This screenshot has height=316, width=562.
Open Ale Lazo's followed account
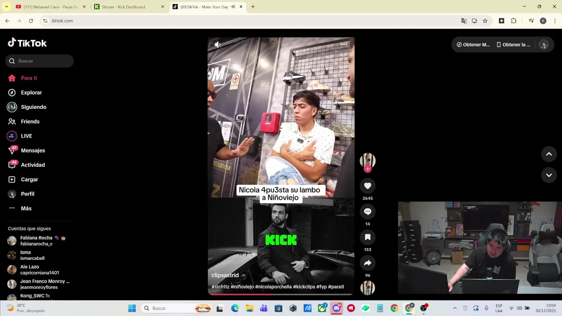(x=40, y=269)
